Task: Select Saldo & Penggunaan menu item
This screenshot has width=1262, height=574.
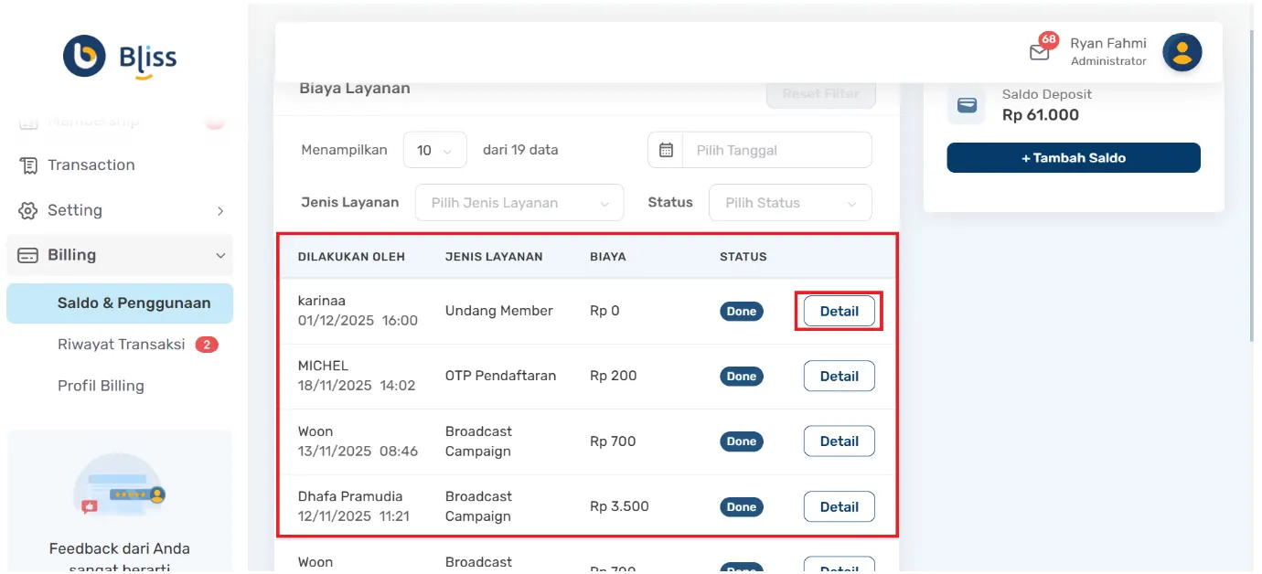Action: [x=134, y=303]
